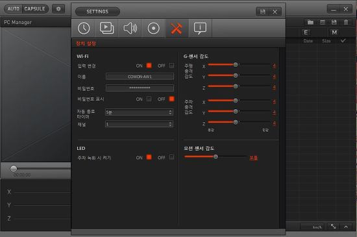Image resolution: width=357 pixels, height=237 pixels.
Task: Open the info speech bubble tab
Action: coord(200,28)
